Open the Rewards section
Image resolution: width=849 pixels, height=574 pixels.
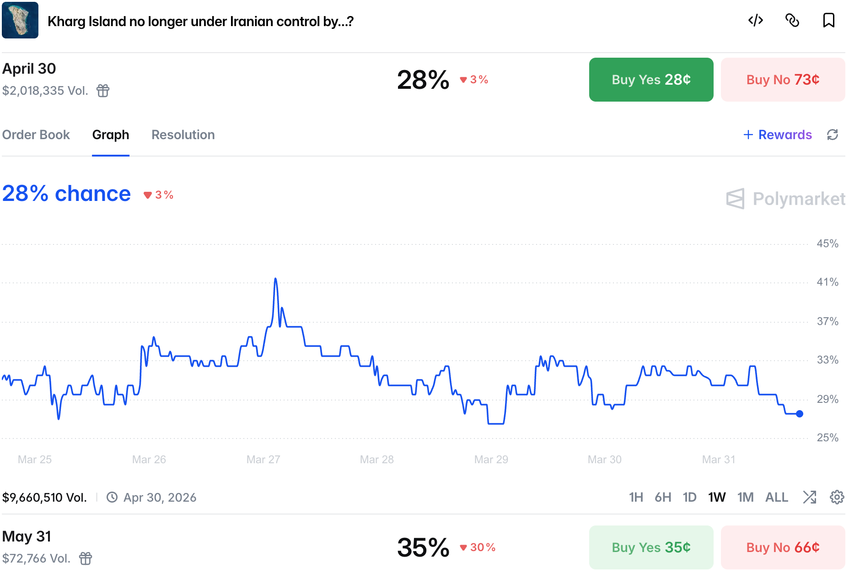[x=778, y=135]
